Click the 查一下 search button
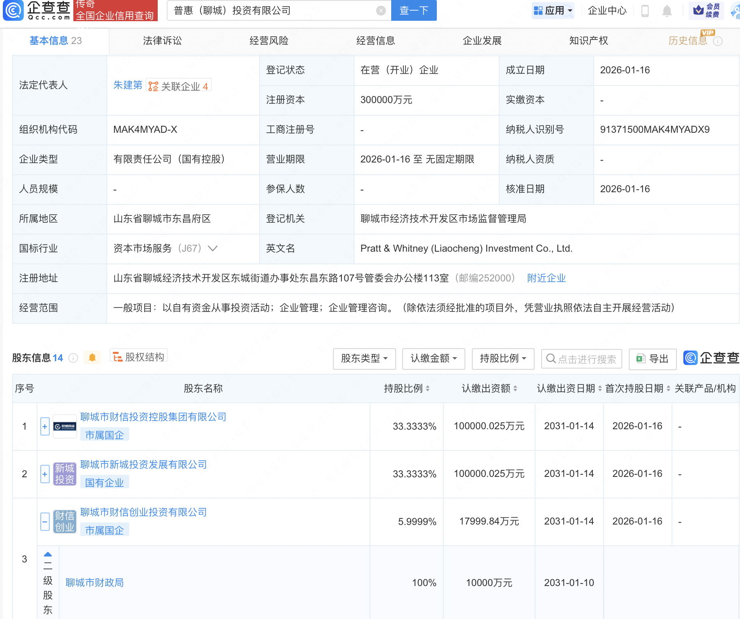740x619 pixels. (414, 11)
